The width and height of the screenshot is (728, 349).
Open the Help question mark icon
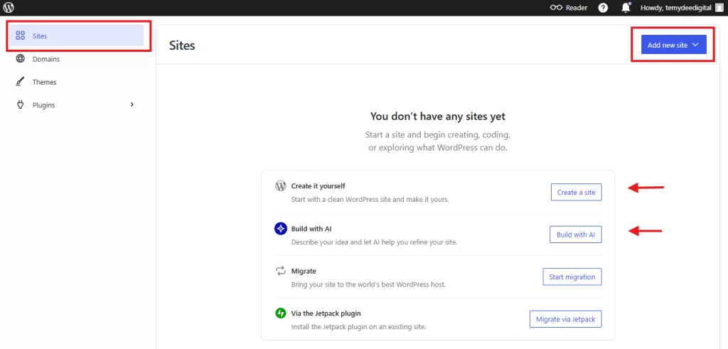tap(603, 8)
